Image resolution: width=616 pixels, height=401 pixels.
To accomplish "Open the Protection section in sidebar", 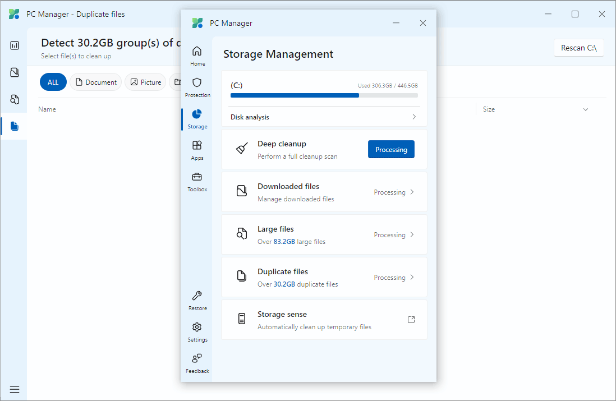I will [x=197, y=87].
